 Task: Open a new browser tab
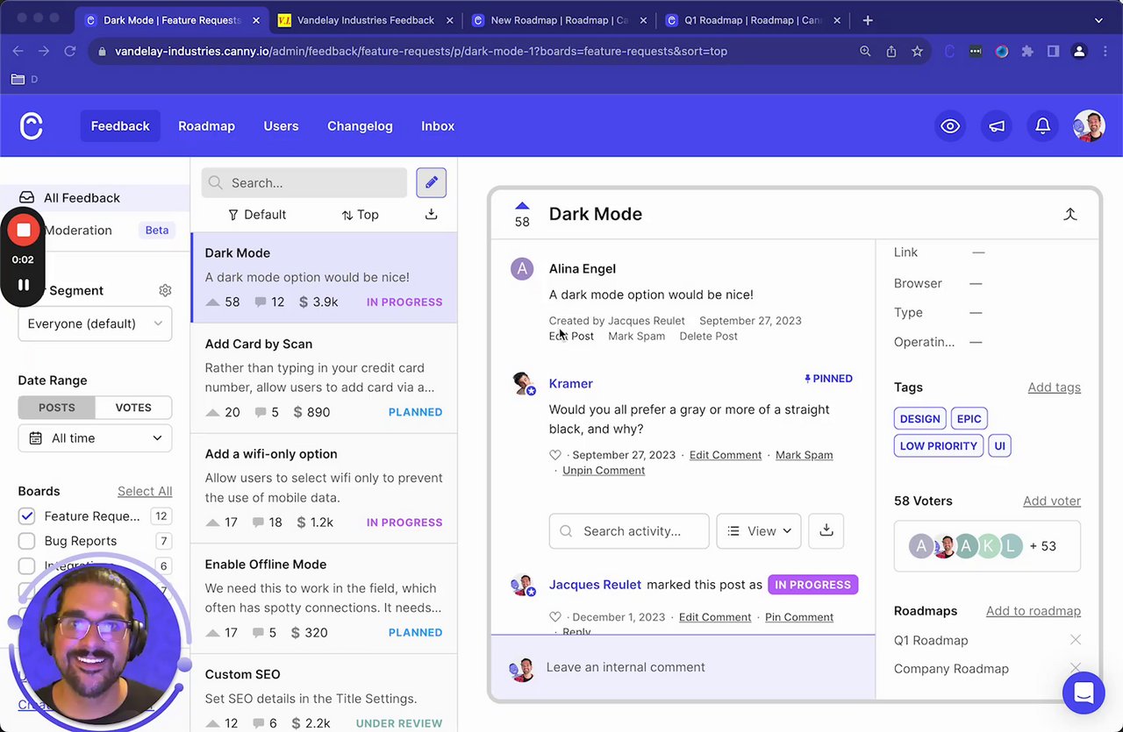point(868,20)
